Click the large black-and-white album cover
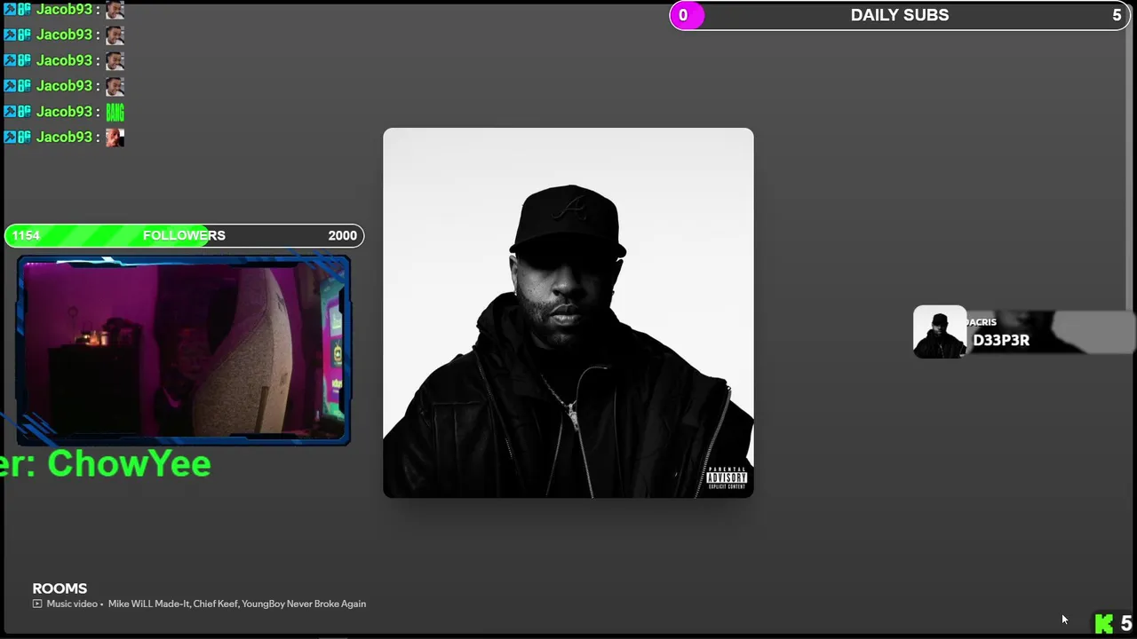 pos(568,312)
